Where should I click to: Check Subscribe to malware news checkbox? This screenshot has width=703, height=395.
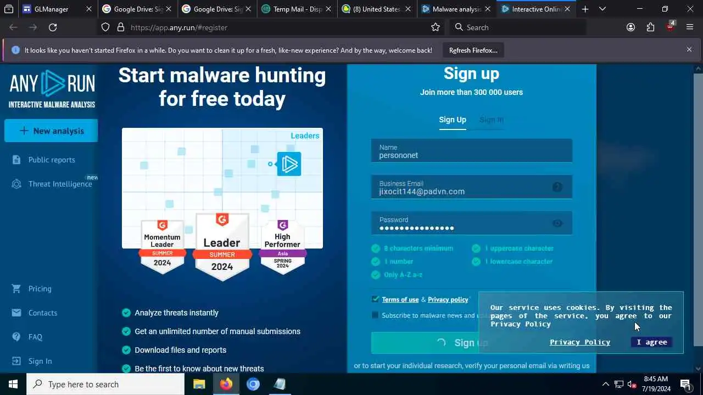375,315
